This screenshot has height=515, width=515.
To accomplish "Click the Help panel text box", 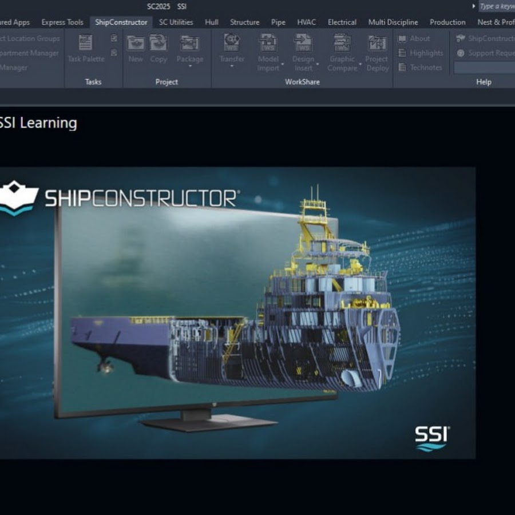I will tap(485, 68).
